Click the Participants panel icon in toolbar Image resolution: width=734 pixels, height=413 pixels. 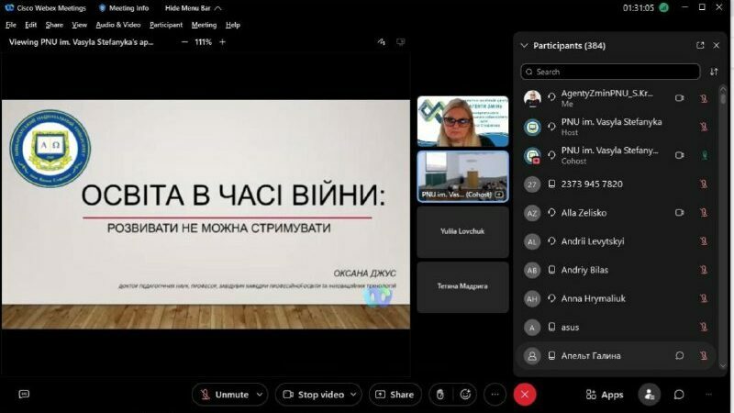coord(649,395)
